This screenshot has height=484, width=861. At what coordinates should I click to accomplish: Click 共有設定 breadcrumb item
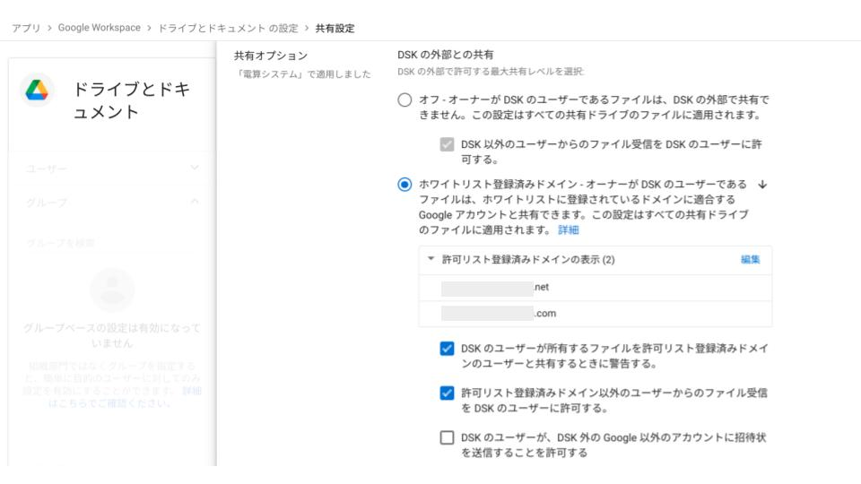click(335, 28)
